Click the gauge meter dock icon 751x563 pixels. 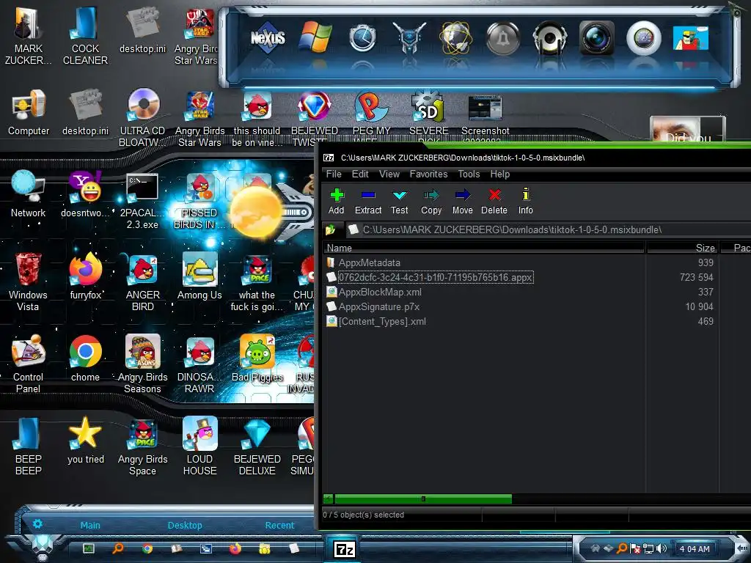point(644,38)
